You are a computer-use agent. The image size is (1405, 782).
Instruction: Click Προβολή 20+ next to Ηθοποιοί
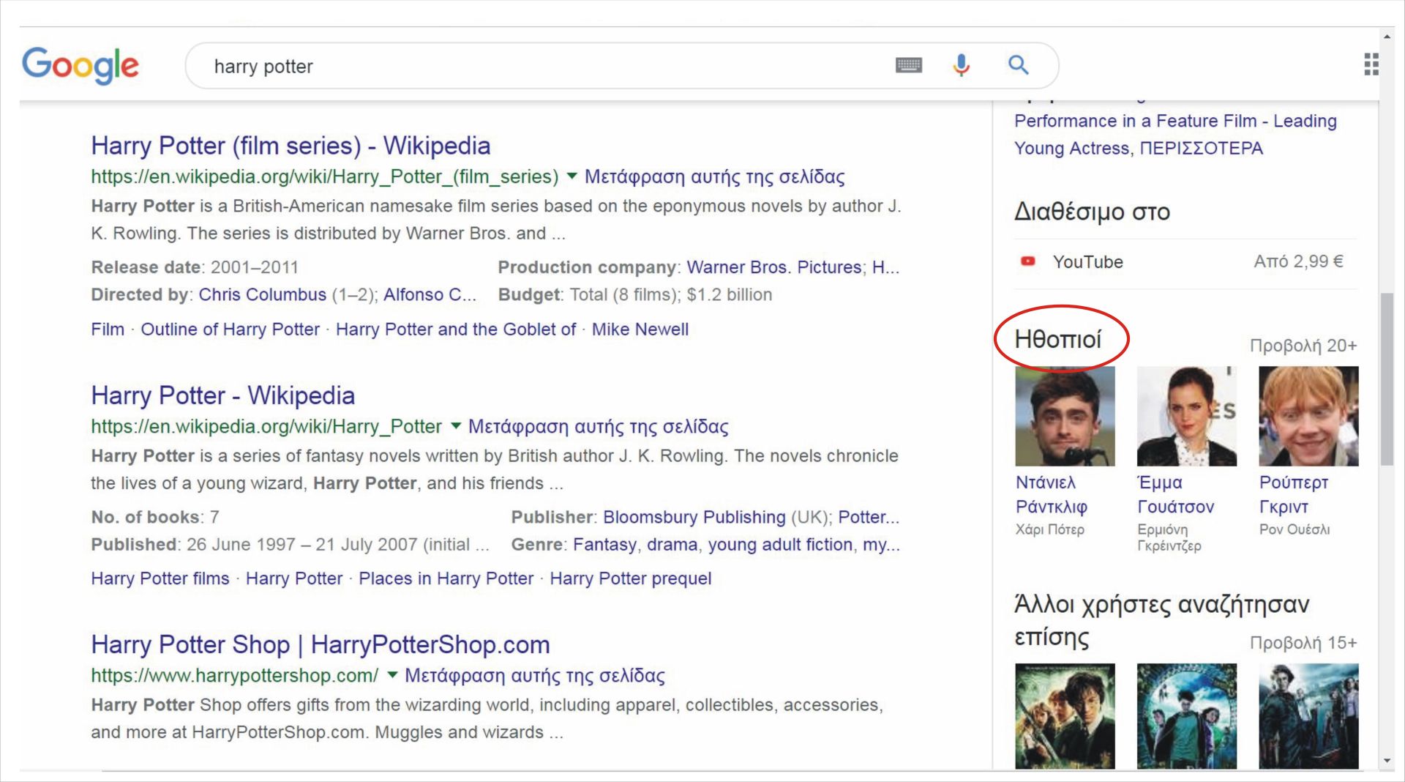[1303, 346]
